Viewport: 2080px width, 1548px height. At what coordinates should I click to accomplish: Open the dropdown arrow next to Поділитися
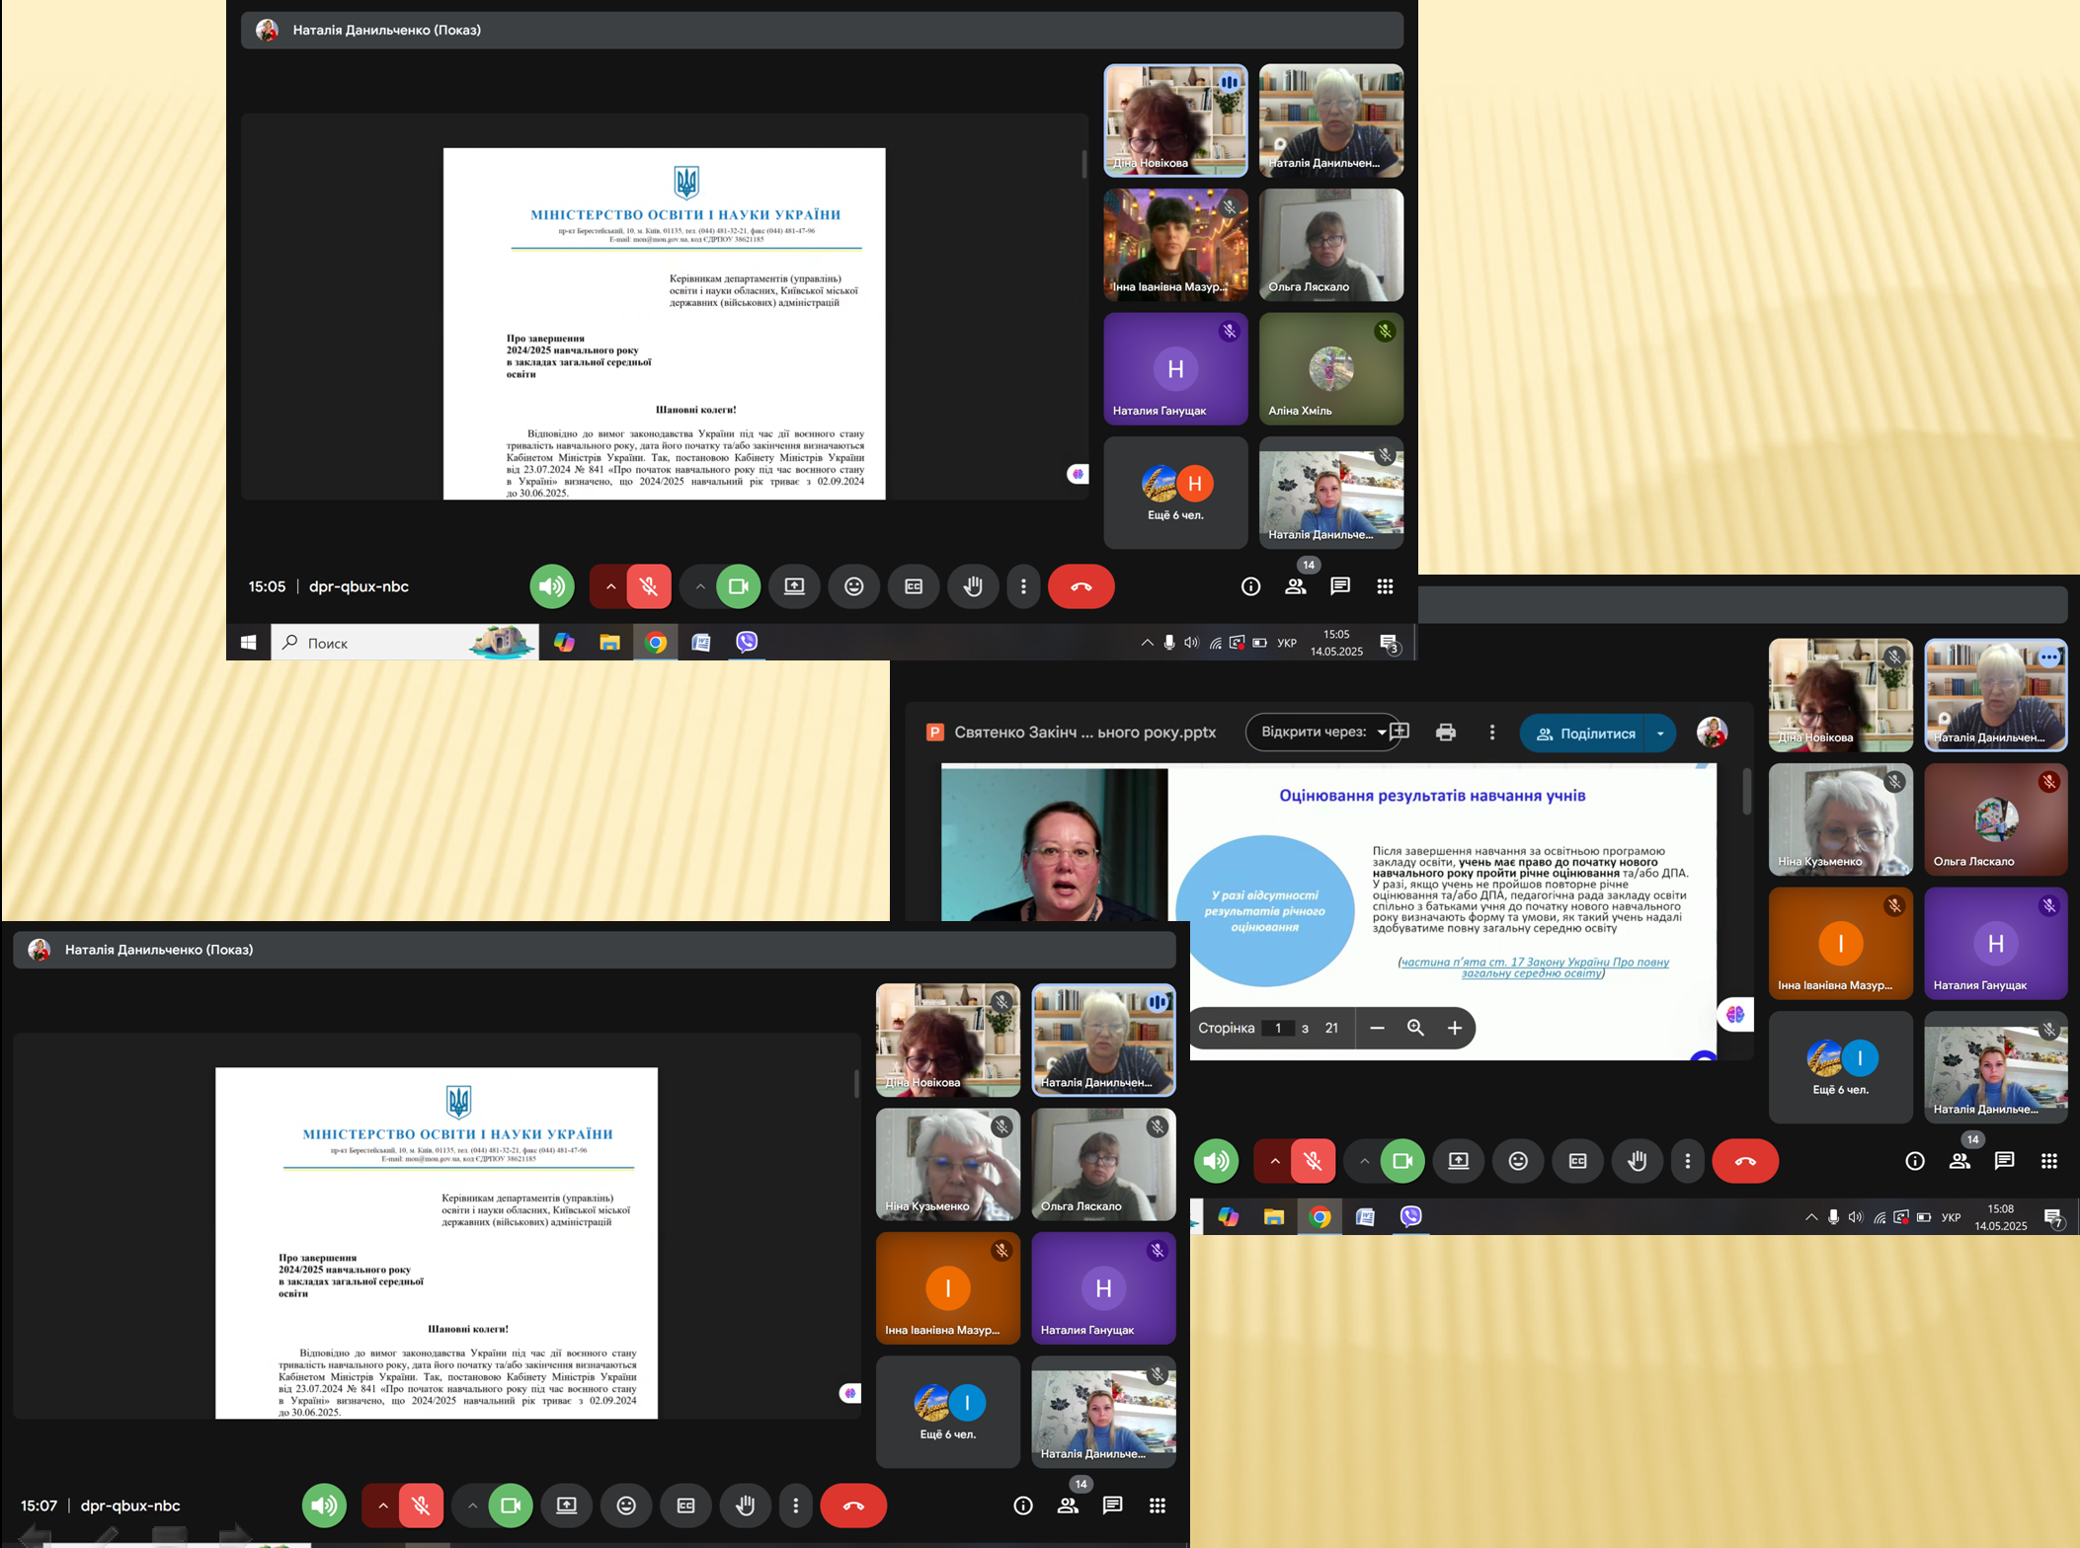(x=1660, y=734)
